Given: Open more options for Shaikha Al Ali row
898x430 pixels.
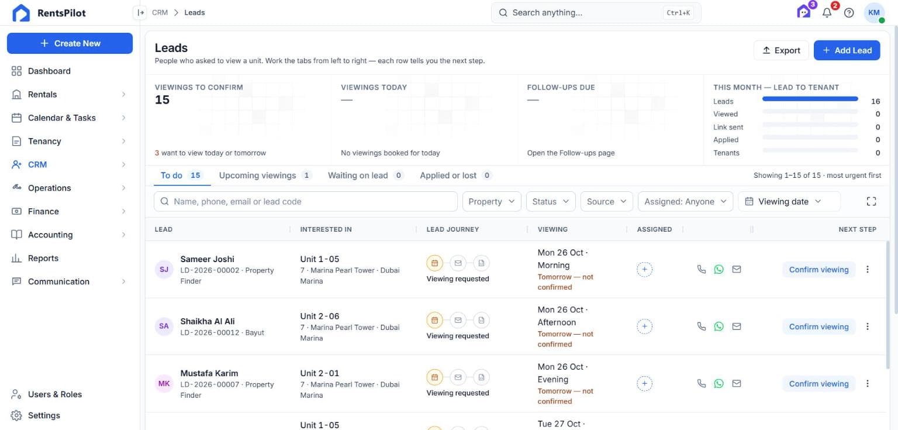Looking at the screenshot, I should [x=868, y=326].
